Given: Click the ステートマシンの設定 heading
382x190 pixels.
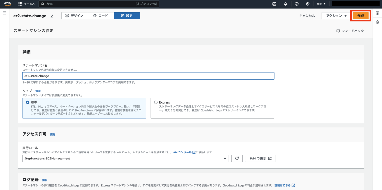Looking at the screenshot, I should (33, 31).
